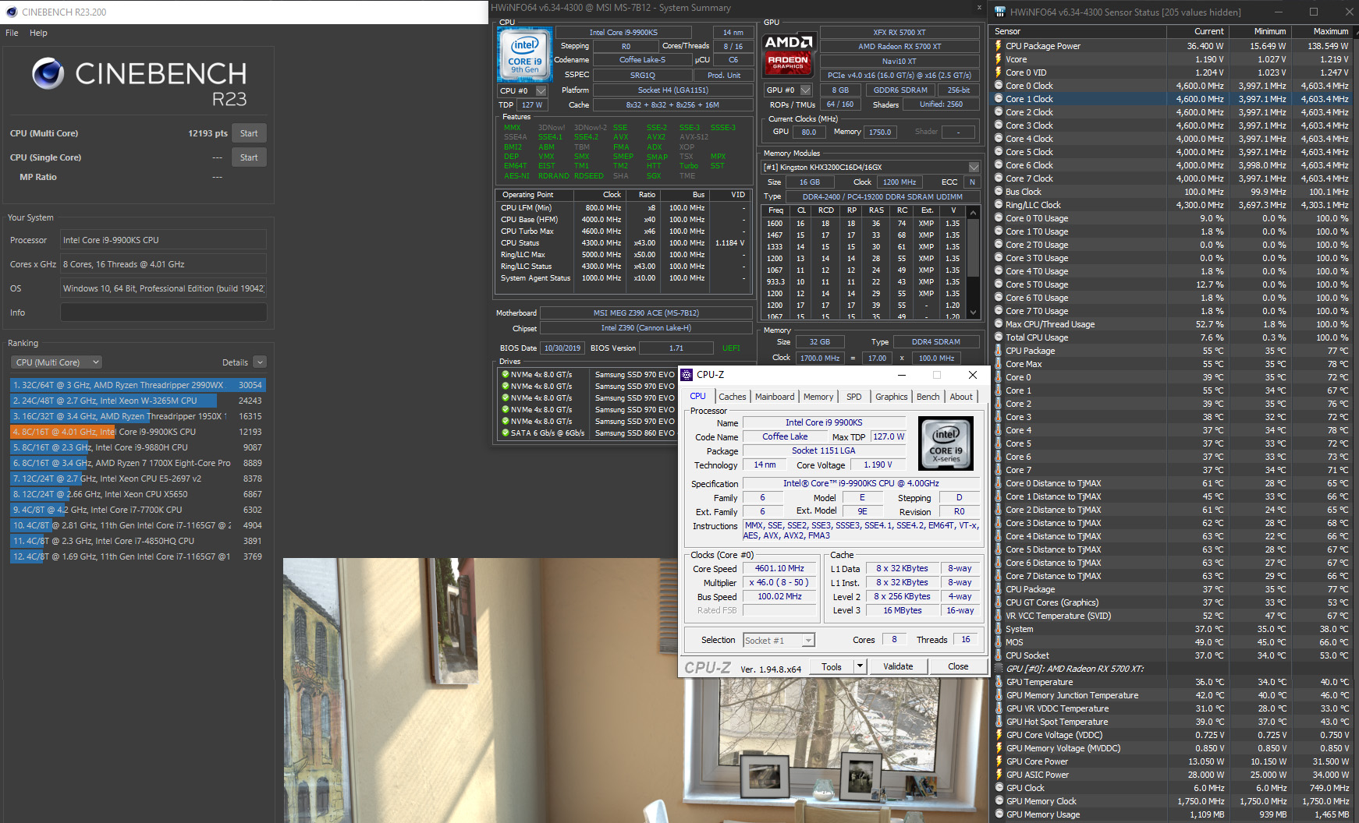
Task: Select the highlighted Core 1 Clock icon
Action: coord(998,99)
